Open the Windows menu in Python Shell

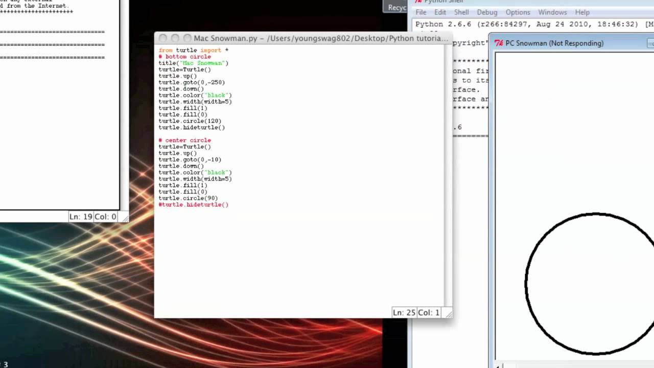(x=552, y=12)
